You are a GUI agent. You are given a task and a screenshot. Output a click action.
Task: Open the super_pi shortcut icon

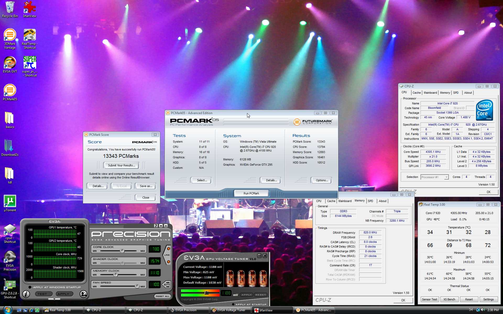click(30, 66)
